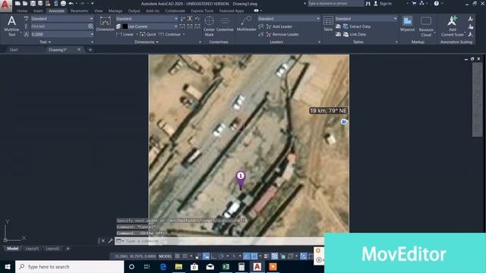The width and height of the screenshot is (486, 273).
Task: Switch to the Layout1 tab
Action: (x=32, y=249)
